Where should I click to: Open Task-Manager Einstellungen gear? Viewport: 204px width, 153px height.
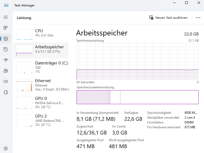point(6,148)
